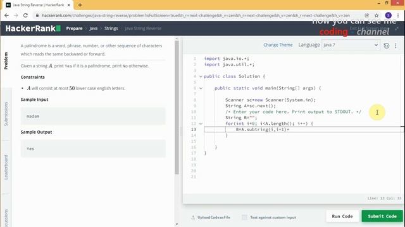Open the browser profile avatar
This screenshot has width=405, height=227.
[388, 15]
